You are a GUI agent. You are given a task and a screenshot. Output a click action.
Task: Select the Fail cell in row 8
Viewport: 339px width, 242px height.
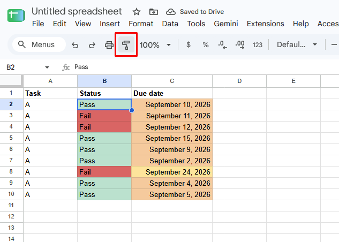(104, 172)
